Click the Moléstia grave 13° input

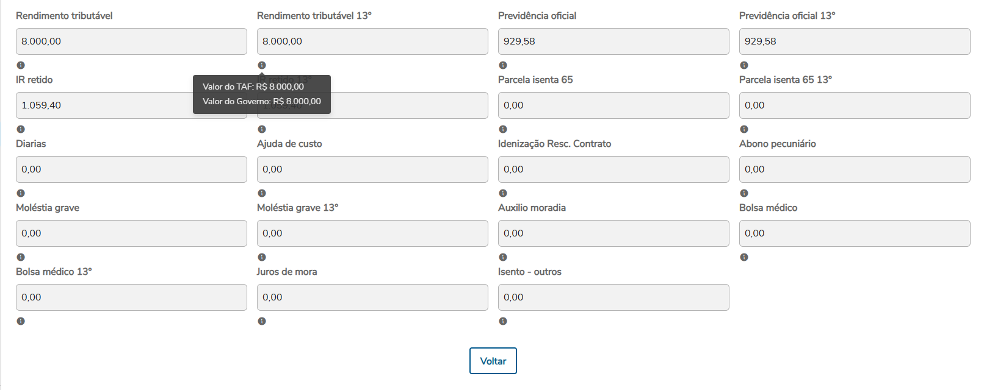click(x=372, y=233)
